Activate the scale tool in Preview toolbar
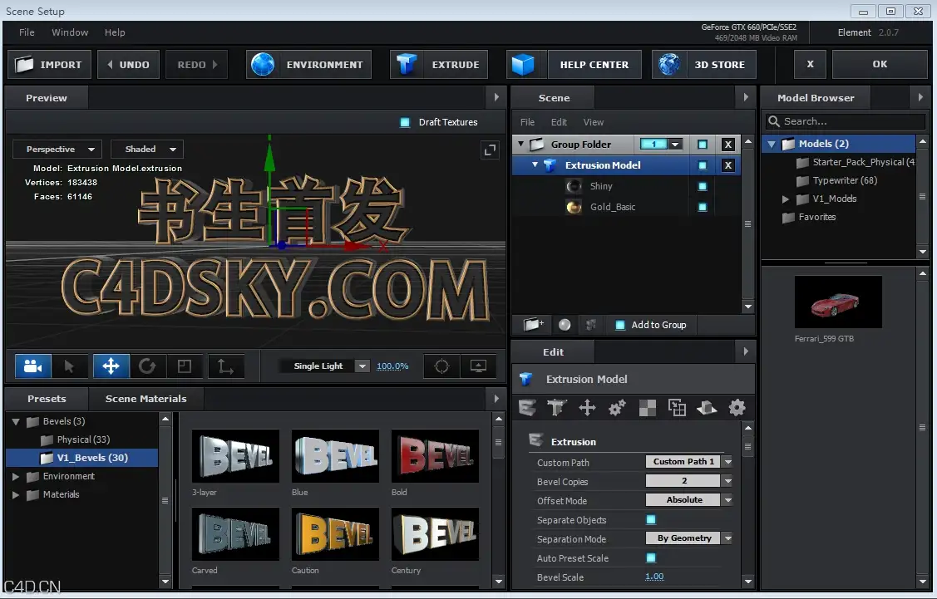The width and height of the screenshot is (937, 599). coord(185,366)
